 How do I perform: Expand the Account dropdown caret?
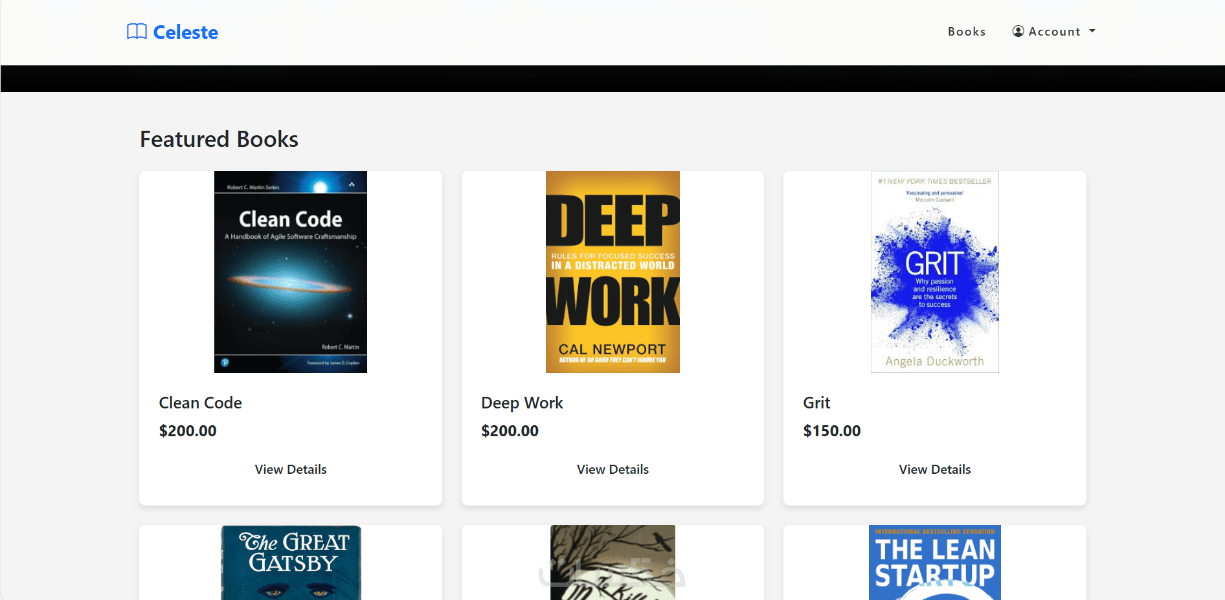point(1092,31)
